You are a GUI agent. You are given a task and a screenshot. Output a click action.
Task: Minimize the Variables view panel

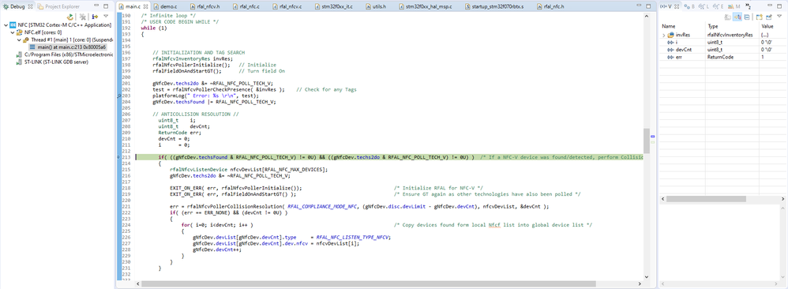(770, 6)
